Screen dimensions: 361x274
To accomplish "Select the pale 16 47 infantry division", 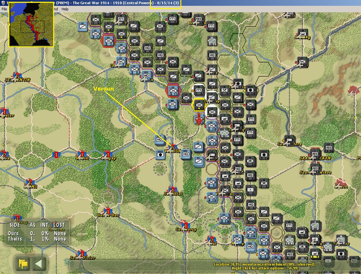I will coord(328,247).
